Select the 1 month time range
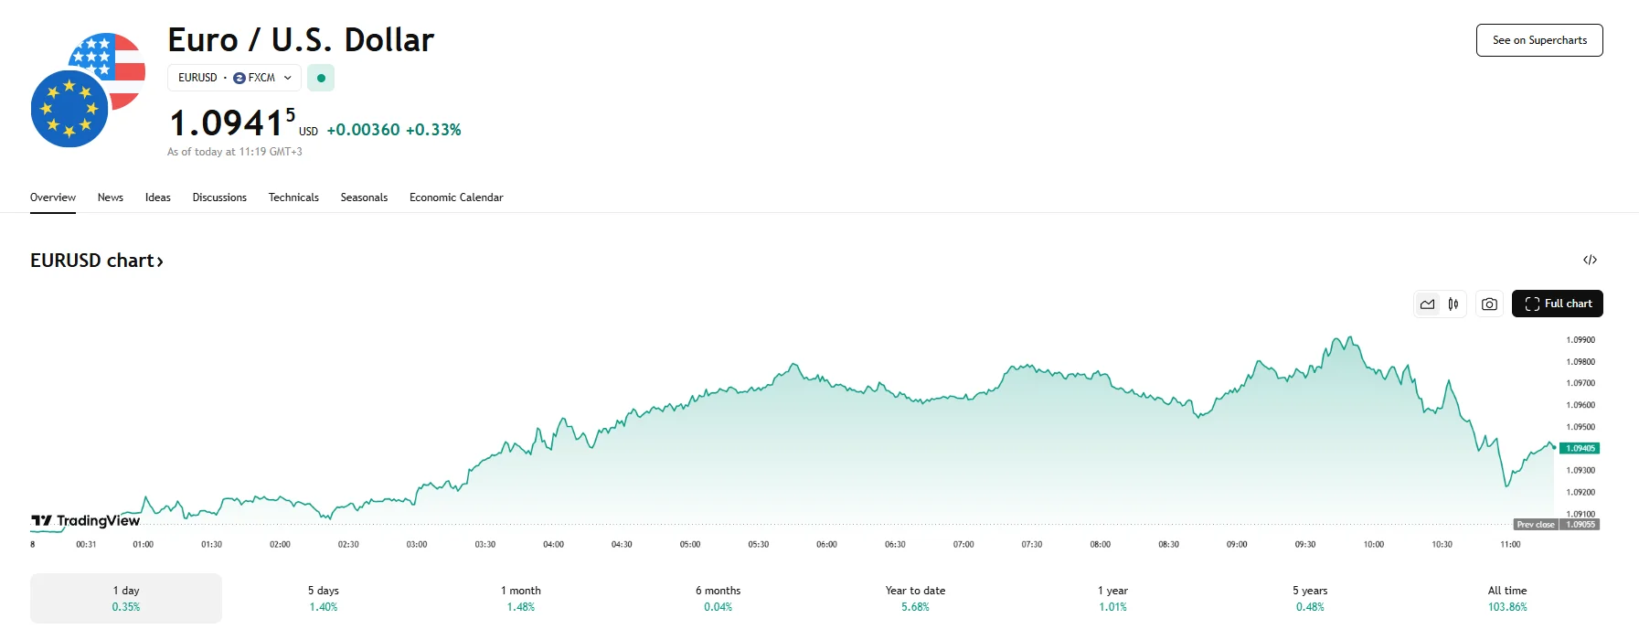Image resolution: width=1639 pixels, height=640 pixels. (x=521, y=598)
